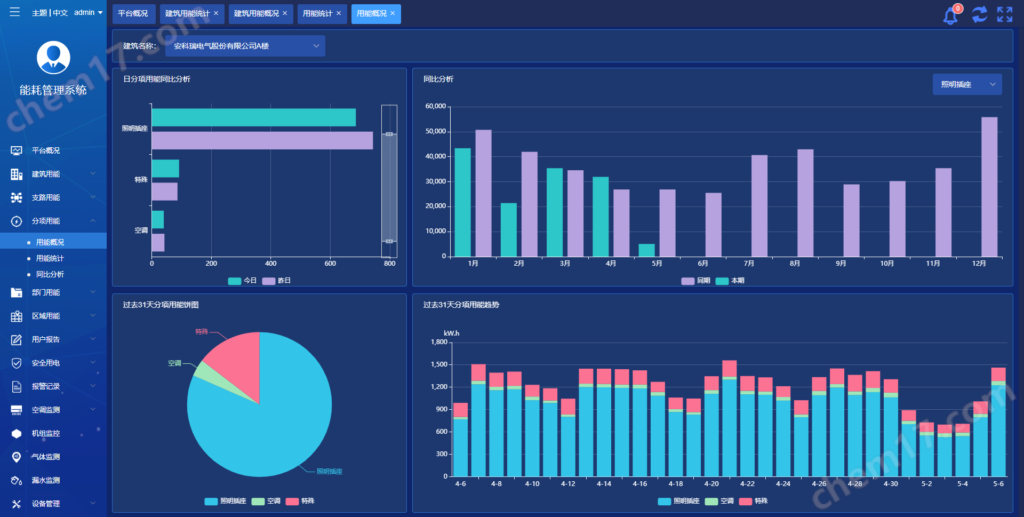Open the 照明插座 category dropdown
The width and height of the screenshot is (1024, 517).
tap(966, 84)
